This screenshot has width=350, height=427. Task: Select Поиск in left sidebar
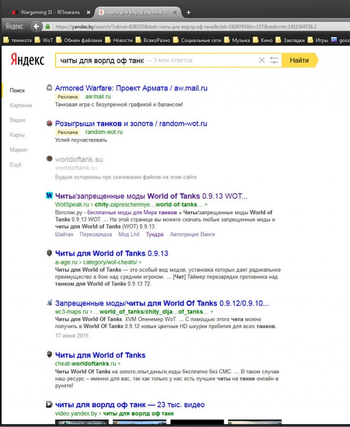(x=17, y=90)
